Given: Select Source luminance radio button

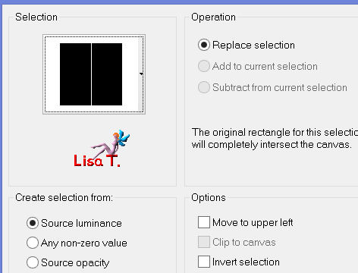Looking at the screenshot, I should (x=33, y=223).
